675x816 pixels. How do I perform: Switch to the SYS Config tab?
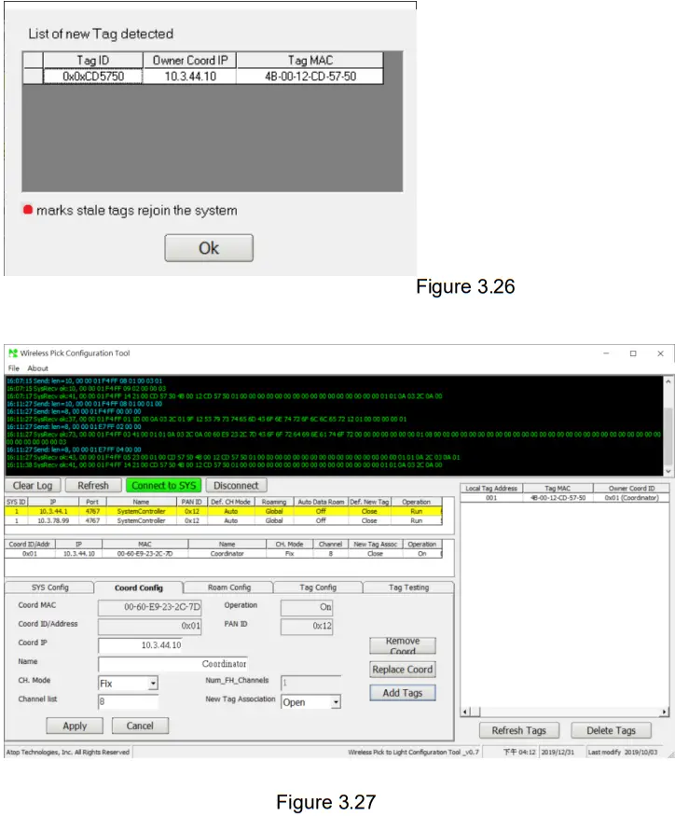tap(50, 587)
